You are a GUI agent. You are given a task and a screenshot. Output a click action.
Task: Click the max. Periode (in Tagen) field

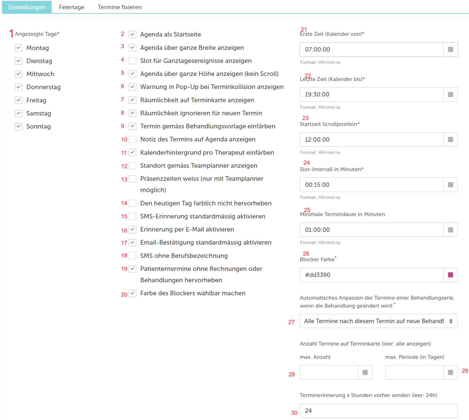click(414, 372)
